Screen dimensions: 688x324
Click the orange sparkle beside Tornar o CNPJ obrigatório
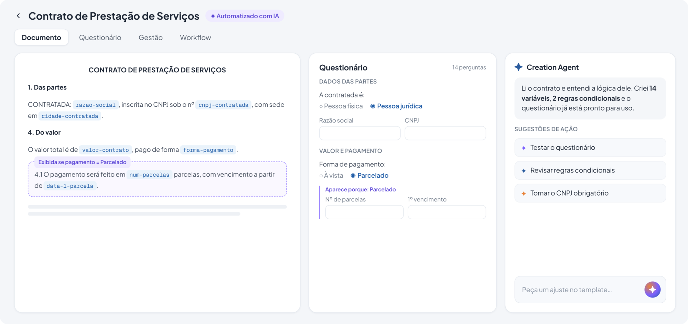coord(524,194)
